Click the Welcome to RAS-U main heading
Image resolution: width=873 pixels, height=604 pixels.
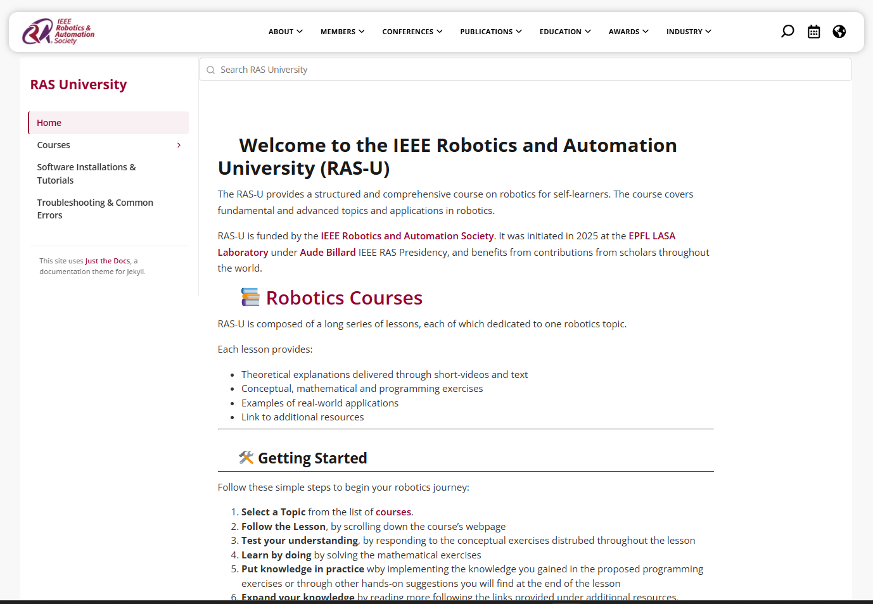click(447, 156)
